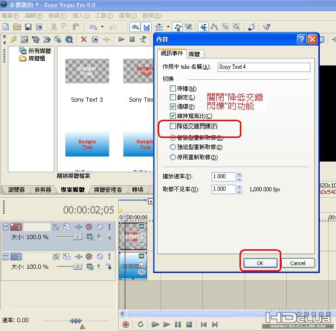Screen dimensions: 336x331
Task: Start media preview with the play icon
Action: click(x=122, y=39)
